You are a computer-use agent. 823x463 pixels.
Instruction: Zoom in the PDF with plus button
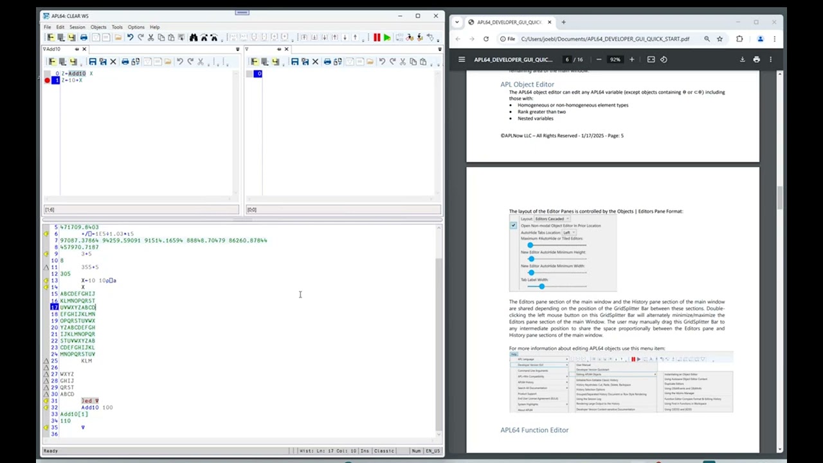click(x=631, y=59)
